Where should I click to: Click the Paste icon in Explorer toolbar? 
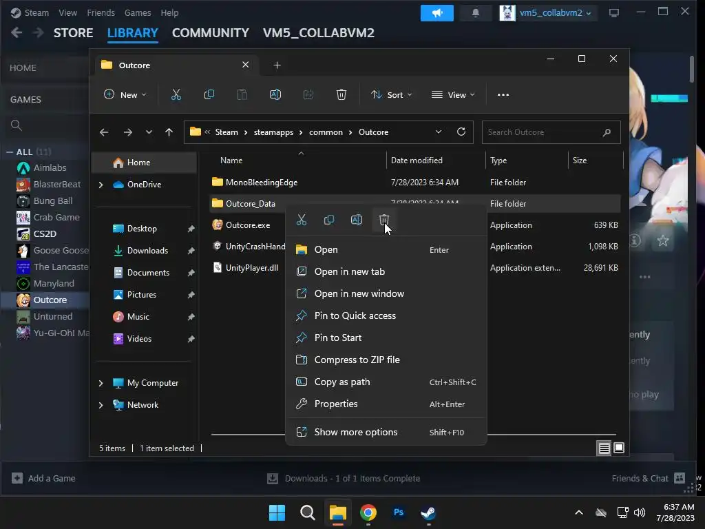(x=242, y=95)
